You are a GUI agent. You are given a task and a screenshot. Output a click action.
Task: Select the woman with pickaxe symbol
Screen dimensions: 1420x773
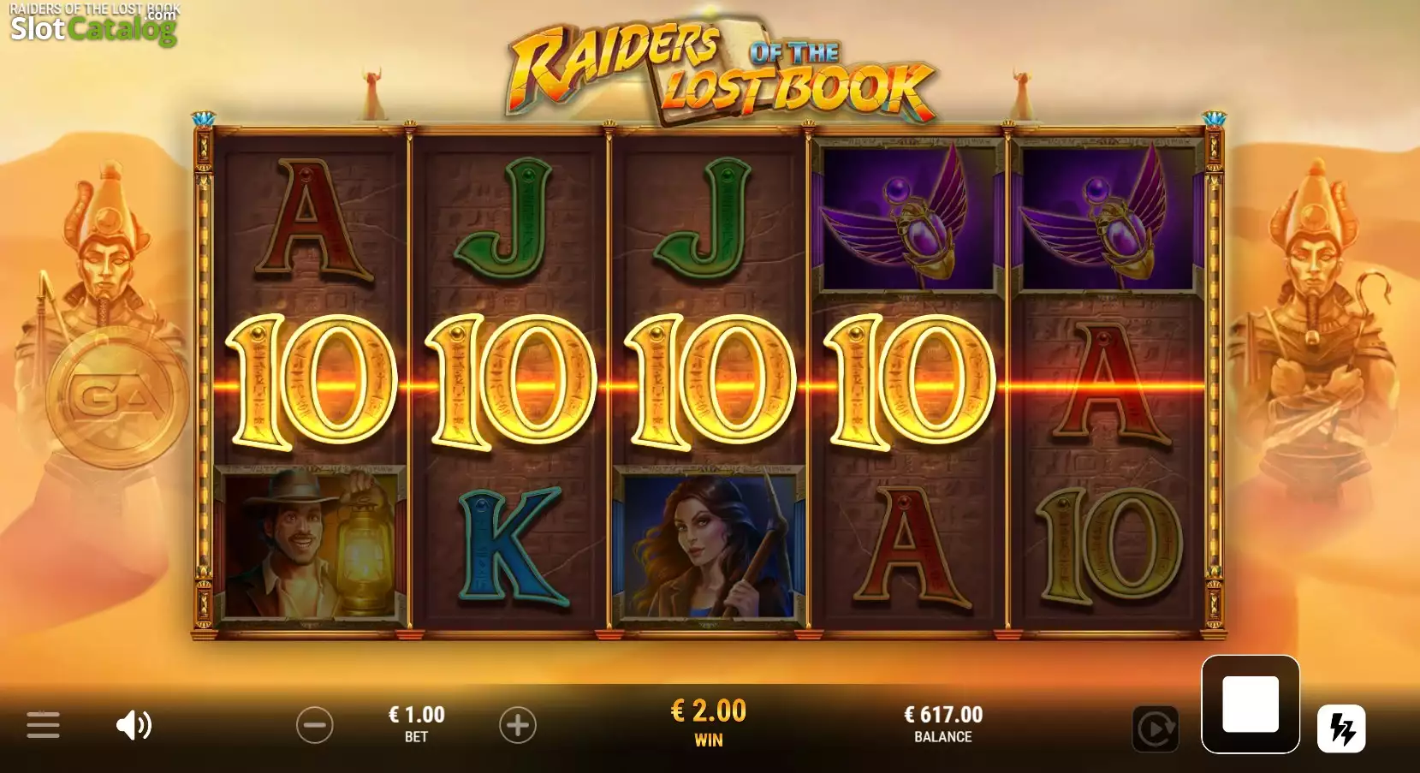pyautogui.click(x=710, y=543)
